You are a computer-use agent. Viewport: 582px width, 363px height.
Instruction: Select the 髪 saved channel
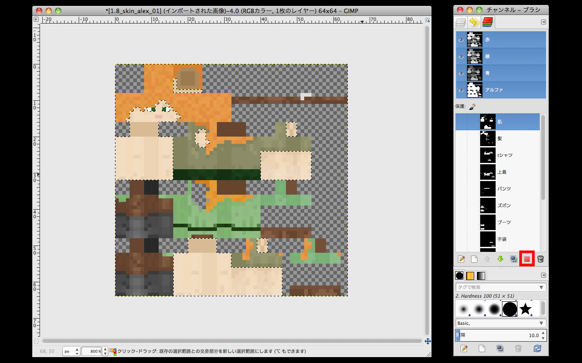pyautogui.click(x=498, y=138)
